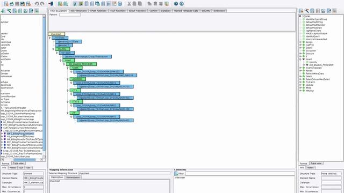
Task: Select Loop_2010AB_Pay-ToAddressLoop in source tree
Action: pyautogui.click(x=21, y=151)
